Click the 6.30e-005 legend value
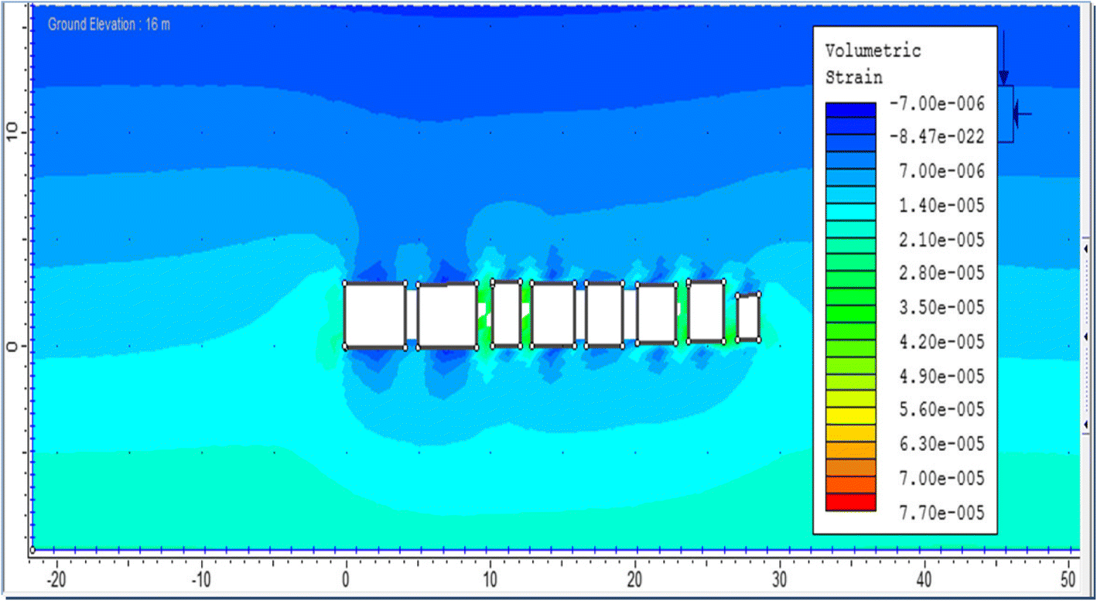This screenshot has width=1097, height=601. tap(942, 444)
